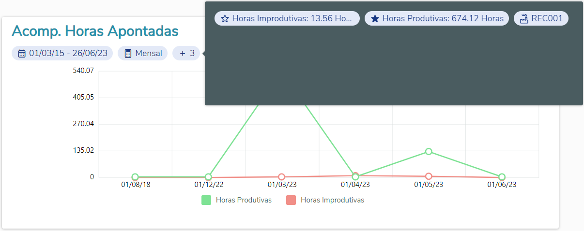This screenshot has width=584, height=231.
Task: Select the red data point at 01/03/23
Action: (281, 177)
